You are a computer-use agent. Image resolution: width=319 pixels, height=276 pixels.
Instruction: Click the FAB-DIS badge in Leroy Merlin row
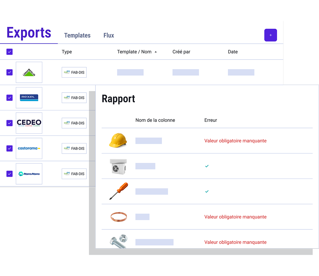coord(74,72)
